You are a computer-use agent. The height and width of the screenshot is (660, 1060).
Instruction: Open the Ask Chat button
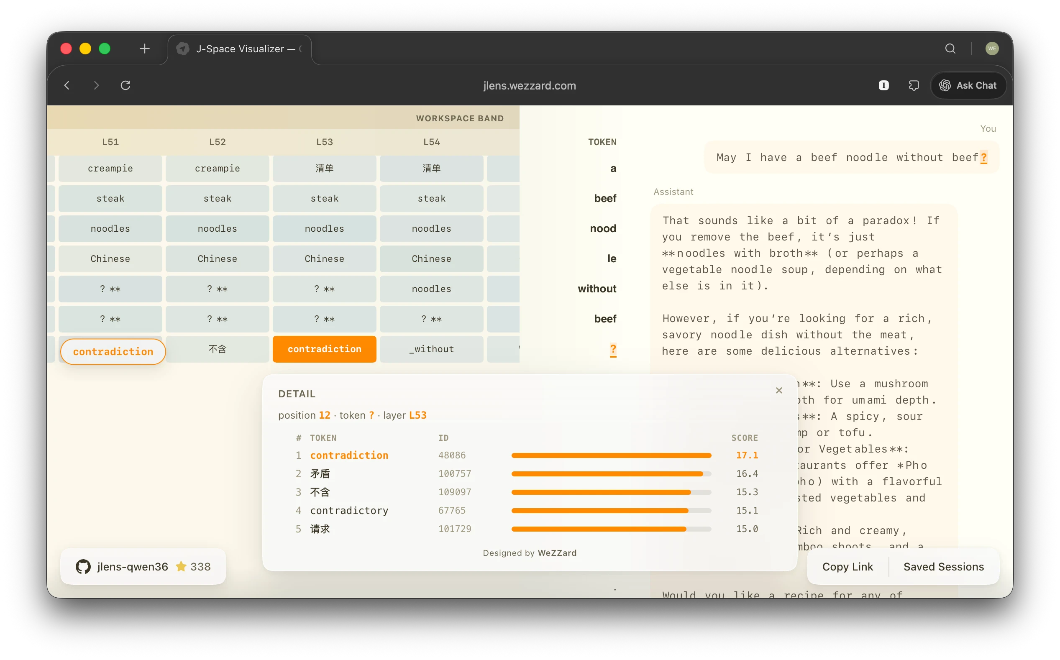coord(968,86)
